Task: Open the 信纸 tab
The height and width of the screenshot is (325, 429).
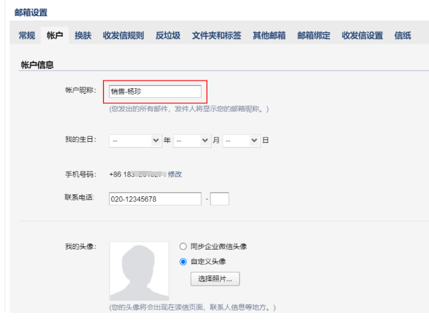Action: tap(402, 36)
